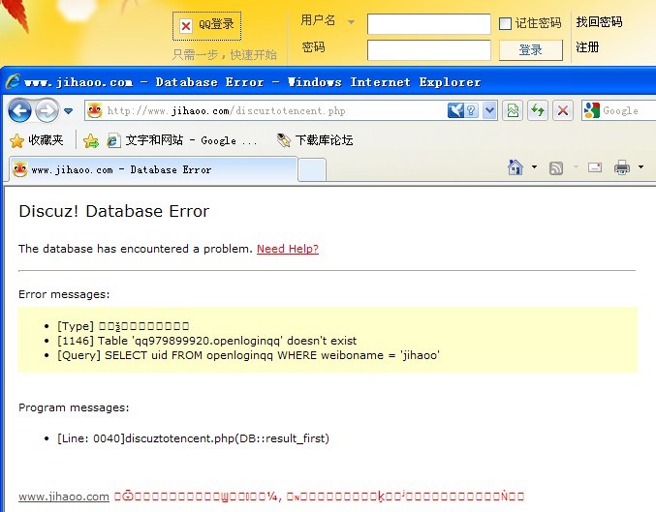Viewport: 656px width, 512px height.
Task: Expand the Home button dropdown arrow
Action: (x=534, y=167)
